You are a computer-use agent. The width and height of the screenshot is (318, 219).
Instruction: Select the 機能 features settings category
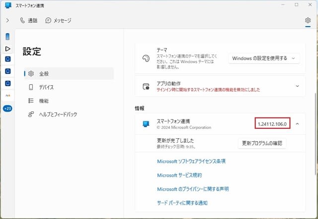tap(69, 101)
